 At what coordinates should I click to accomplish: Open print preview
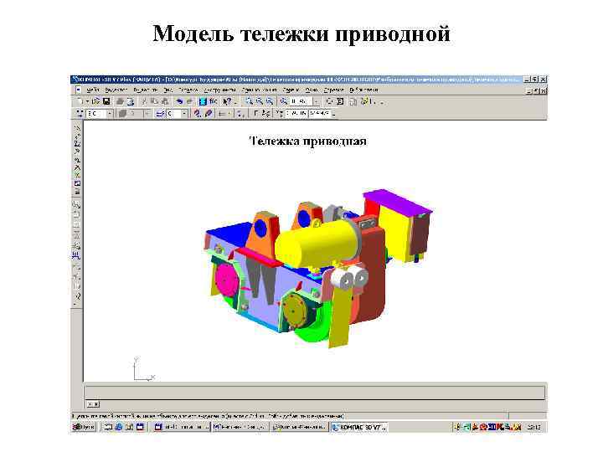click(131, 101)
